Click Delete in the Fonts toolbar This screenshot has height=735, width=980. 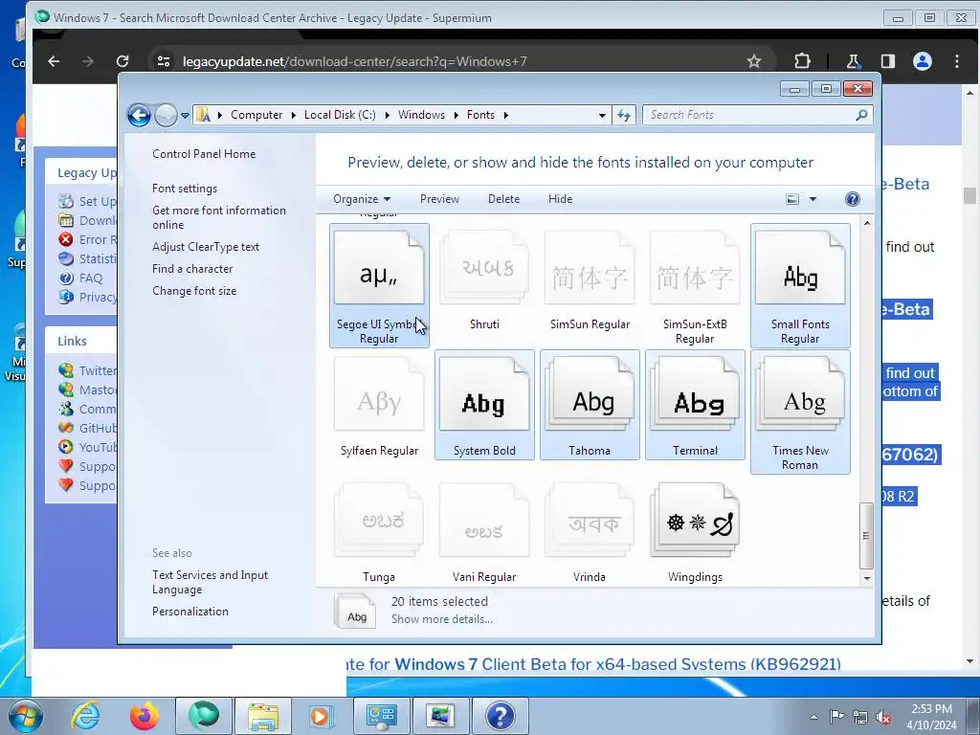pos(503,199)
